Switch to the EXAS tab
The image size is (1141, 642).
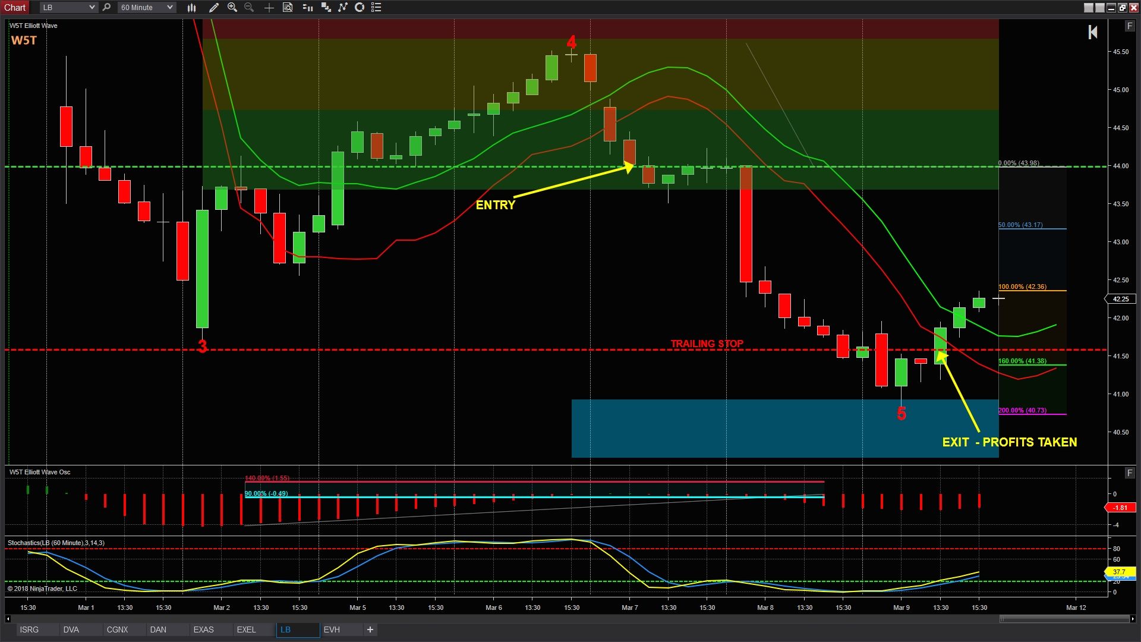pos(203,630)
